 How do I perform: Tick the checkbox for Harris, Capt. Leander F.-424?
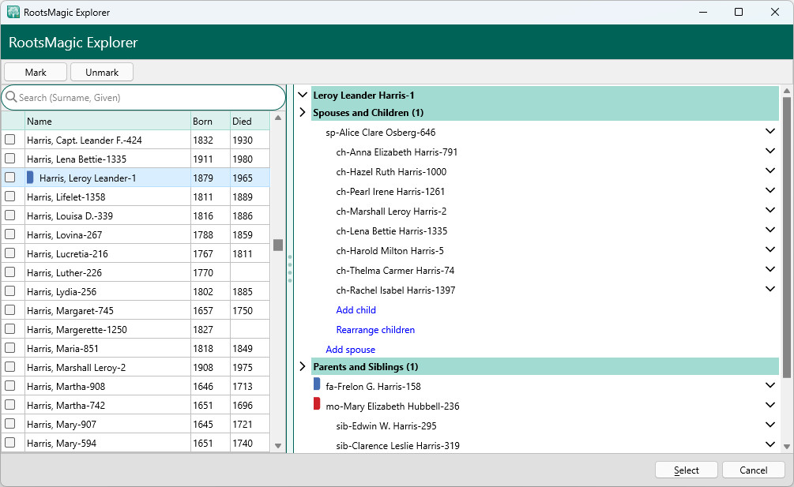[10, 140]
